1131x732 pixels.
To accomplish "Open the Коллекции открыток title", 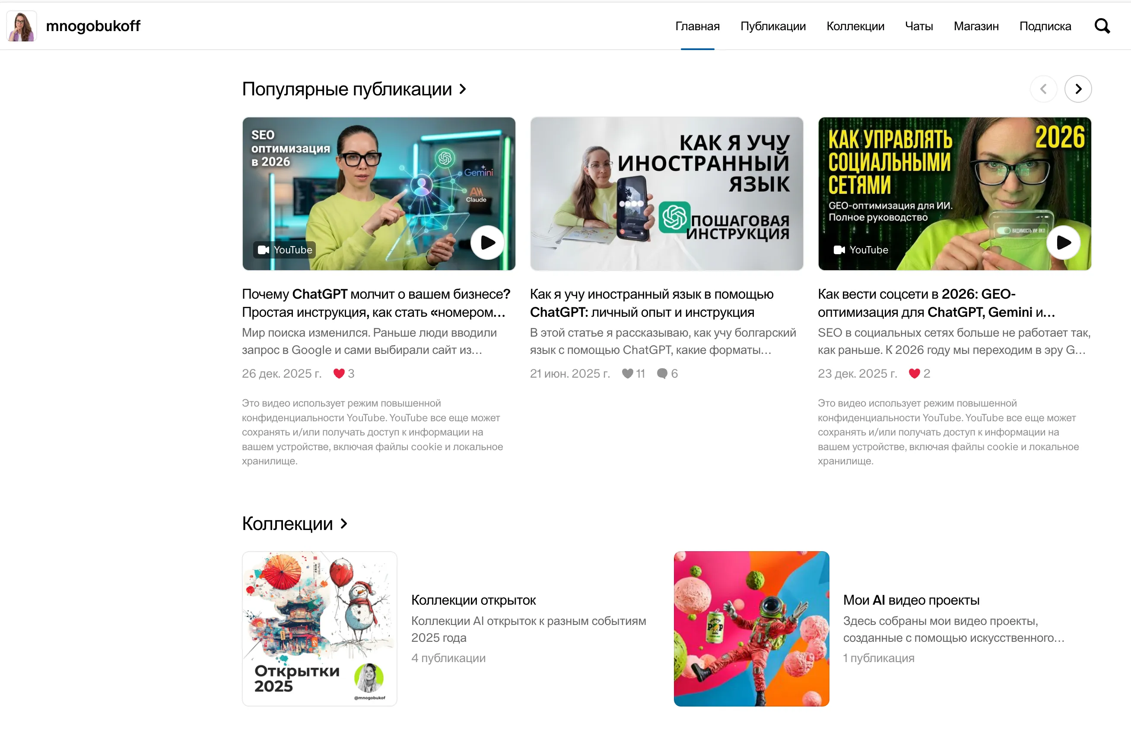I will pos(473,600).
